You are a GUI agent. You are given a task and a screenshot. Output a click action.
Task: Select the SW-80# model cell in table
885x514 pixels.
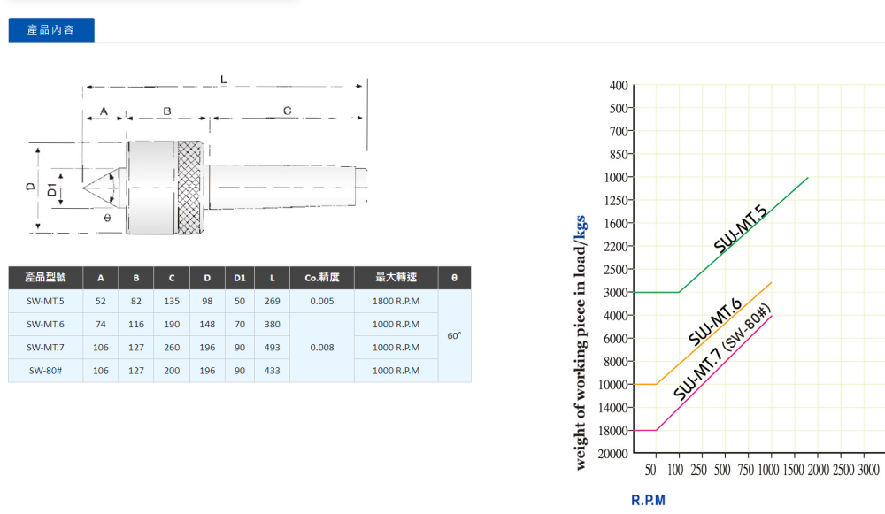pos(46,371)
